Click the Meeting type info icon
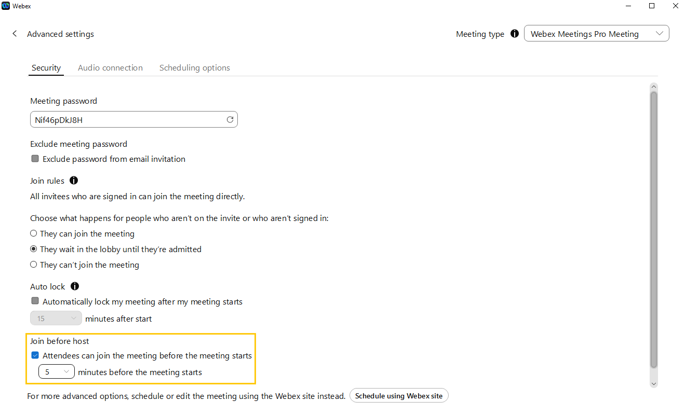Image resolution: width=685 pixels, height=415 pixels. [x=514, y=34]
